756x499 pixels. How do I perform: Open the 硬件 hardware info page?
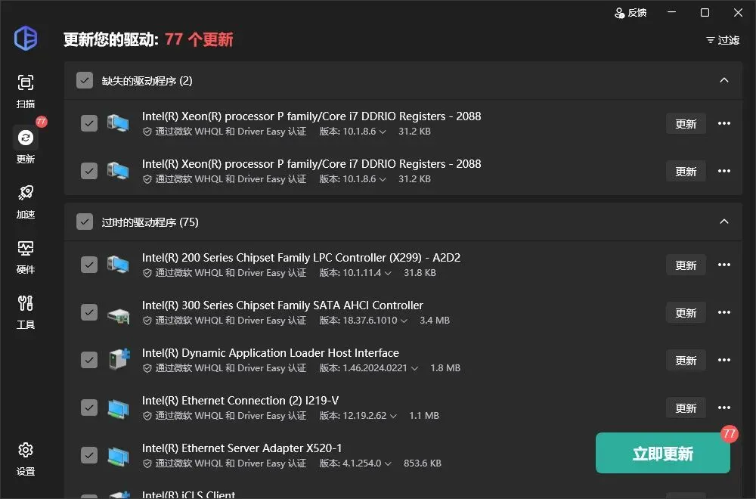(26, 257)
